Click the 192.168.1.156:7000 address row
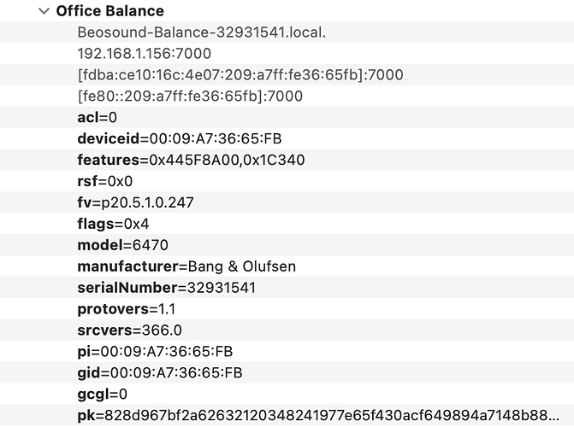The height and width of the screenshot is (427, 574). pos(144,54)
